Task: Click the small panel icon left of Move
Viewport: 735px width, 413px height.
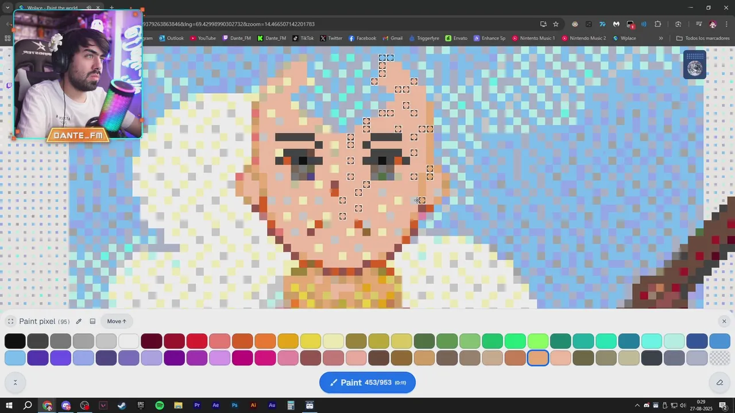Action: click(x=92, y=321)
